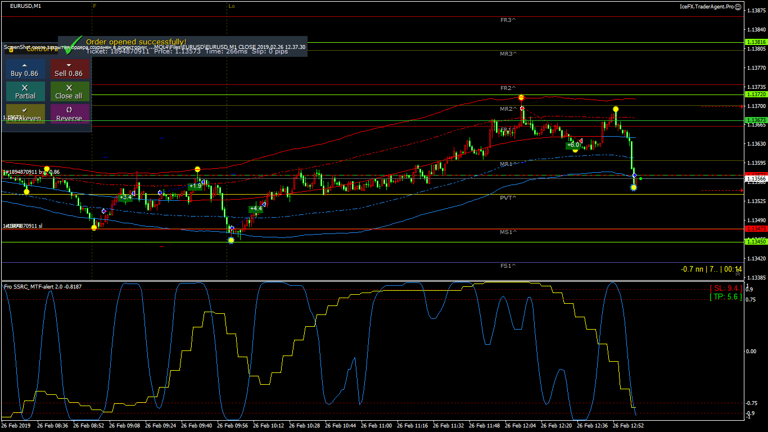Click the 00:14 candle timer text
This screenshot has width=768, height=432.
tap(733, 269)
